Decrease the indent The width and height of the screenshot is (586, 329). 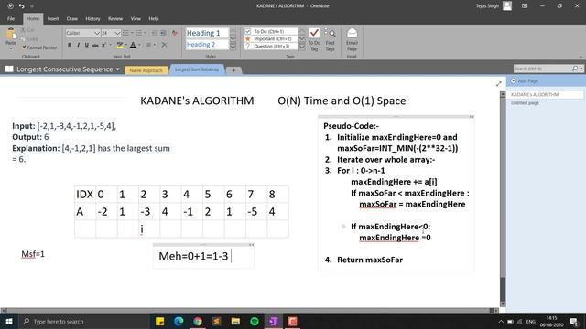click(x=154, y=33)
